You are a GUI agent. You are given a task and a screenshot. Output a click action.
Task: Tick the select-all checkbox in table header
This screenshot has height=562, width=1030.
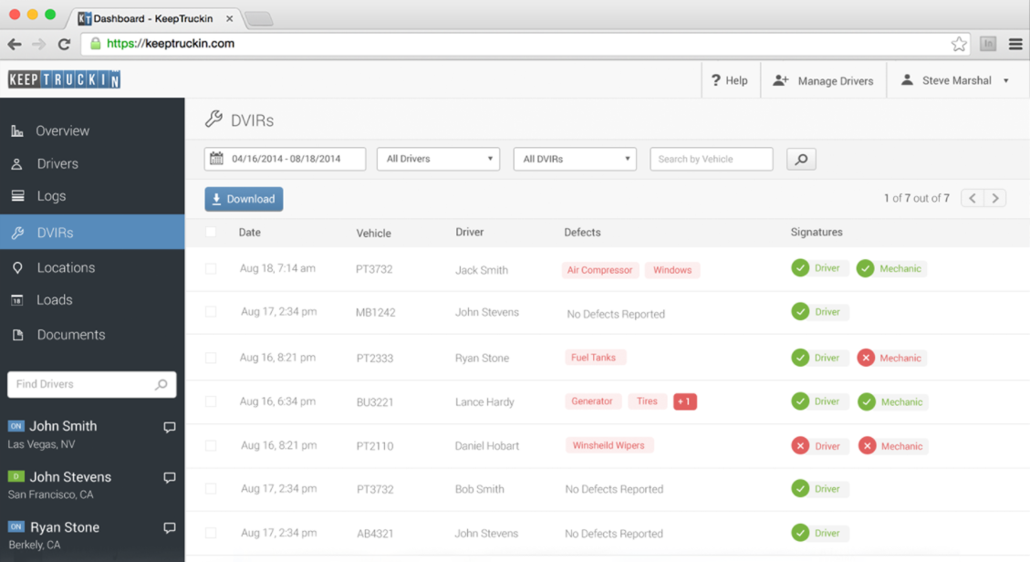[211, 233]
